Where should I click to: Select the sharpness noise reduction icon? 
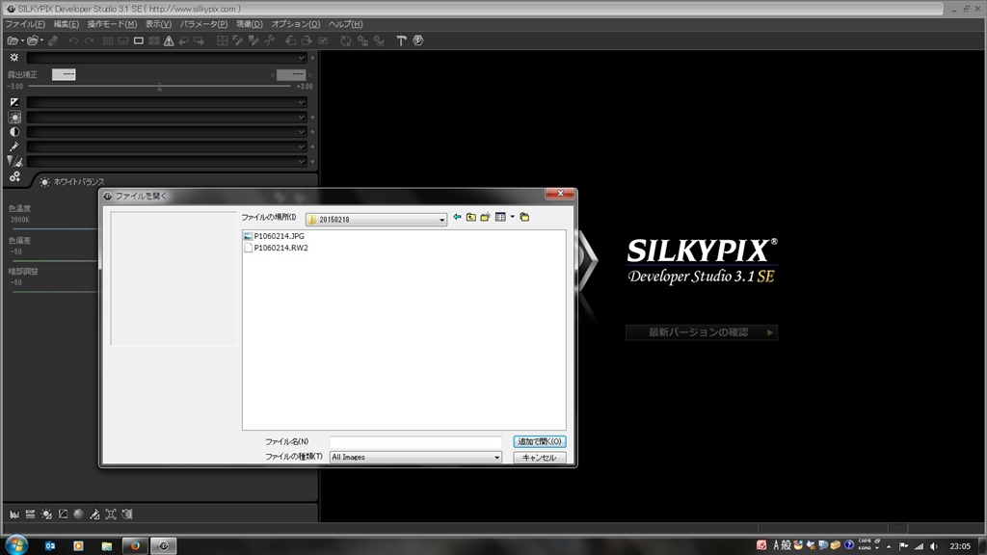(14, 161)
